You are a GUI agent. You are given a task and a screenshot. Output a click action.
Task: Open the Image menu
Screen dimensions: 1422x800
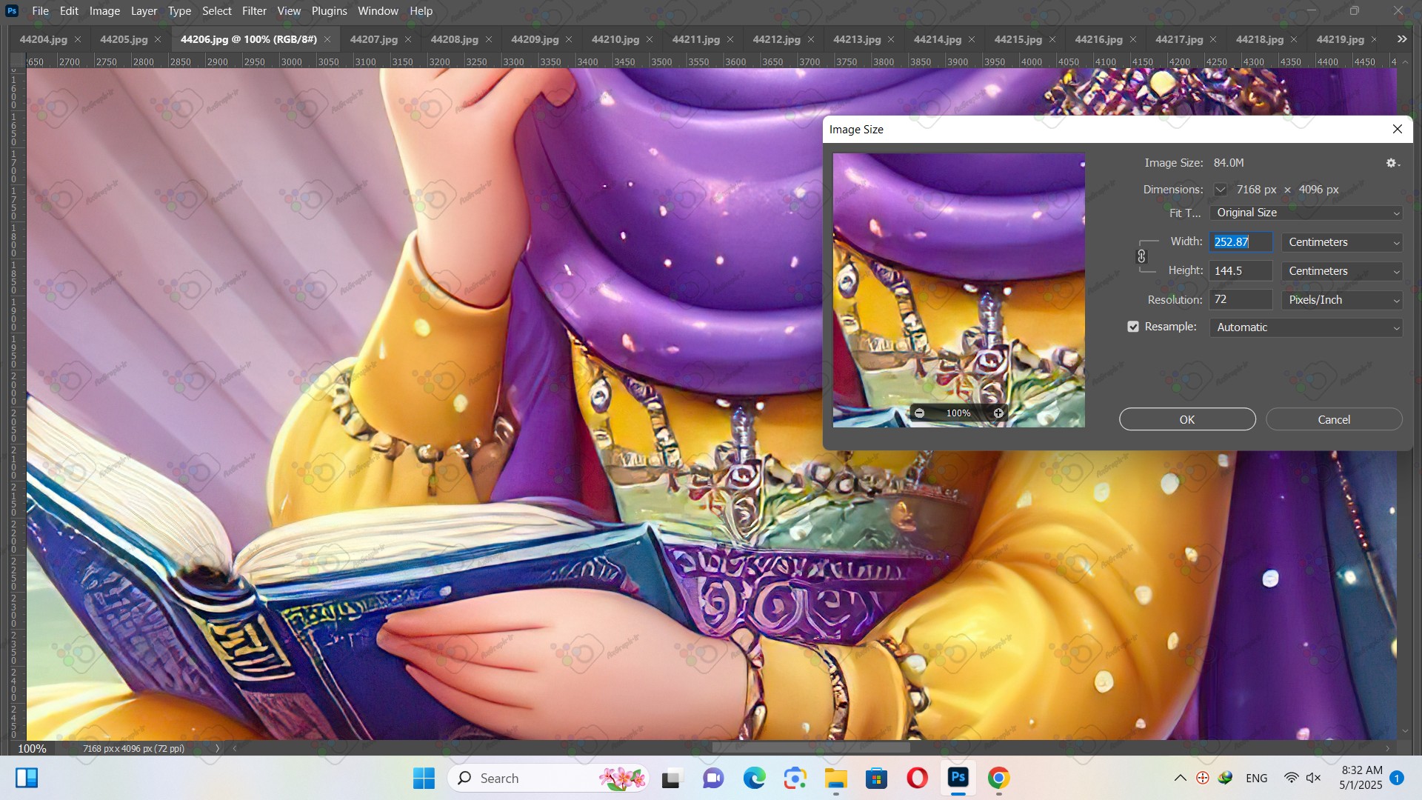coord(104,11)
